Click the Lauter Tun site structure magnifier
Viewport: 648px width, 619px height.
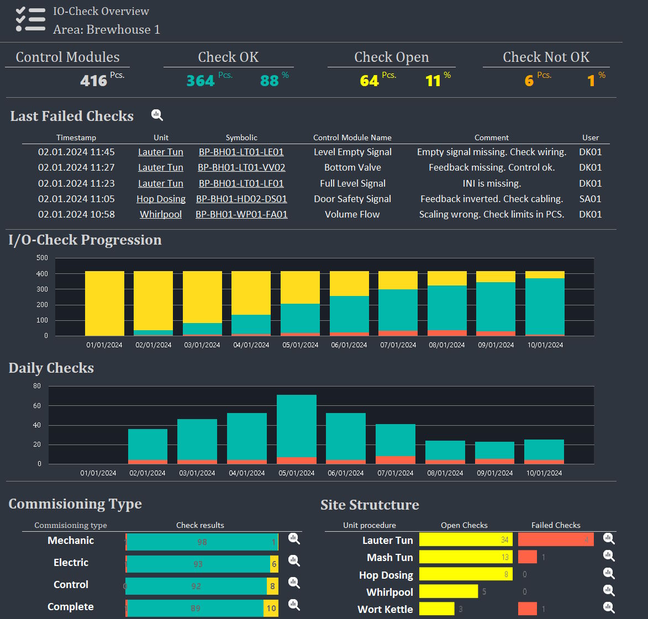(609, 538)
